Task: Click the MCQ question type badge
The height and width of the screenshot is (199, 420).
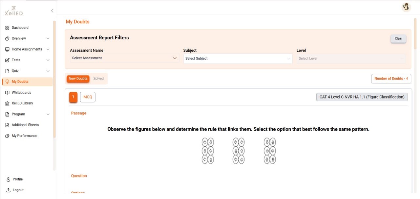Action: 88,97
